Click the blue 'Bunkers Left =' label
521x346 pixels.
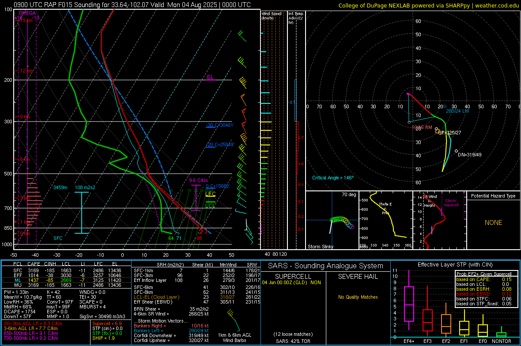(147, 331)
